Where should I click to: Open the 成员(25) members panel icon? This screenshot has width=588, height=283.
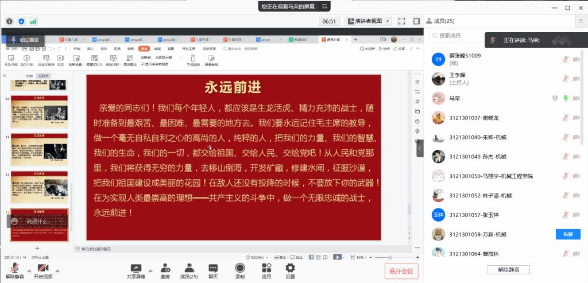point(189,268)
